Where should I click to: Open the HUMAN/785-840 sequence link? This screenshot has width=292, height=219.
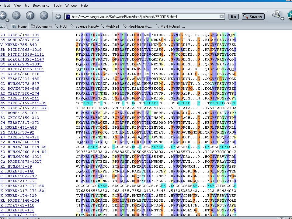pyautogui.click(x=19, y=45)
